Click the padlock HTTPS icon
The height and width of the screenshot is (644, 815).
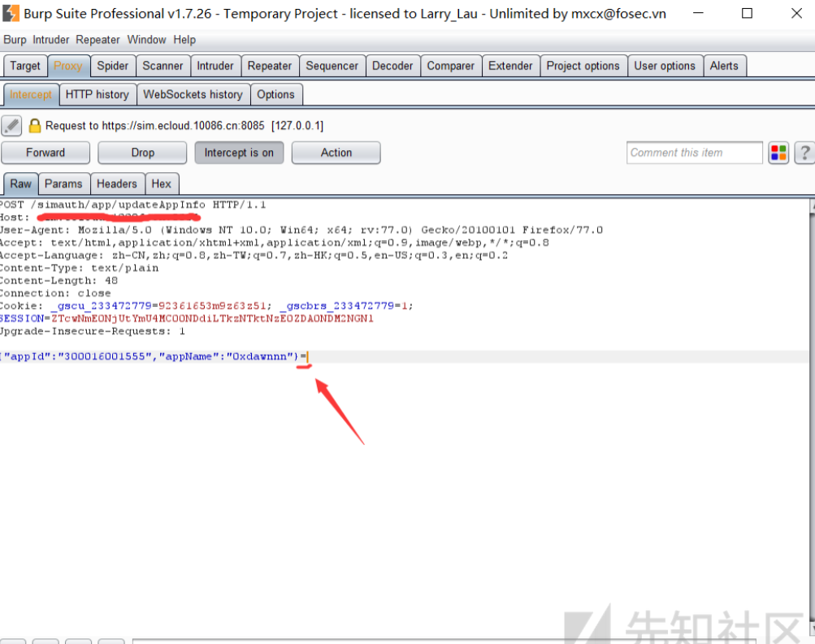[x=34, y=126]
